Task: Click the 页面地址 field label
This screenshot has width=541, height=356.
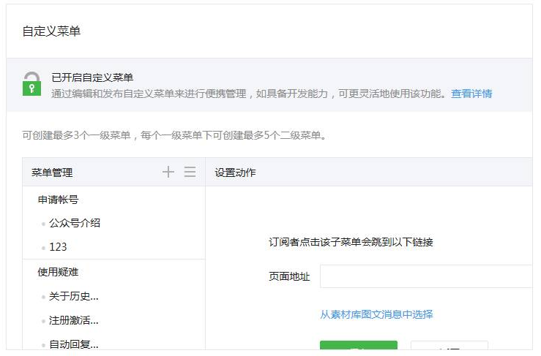Action: (x=289, y=277)
